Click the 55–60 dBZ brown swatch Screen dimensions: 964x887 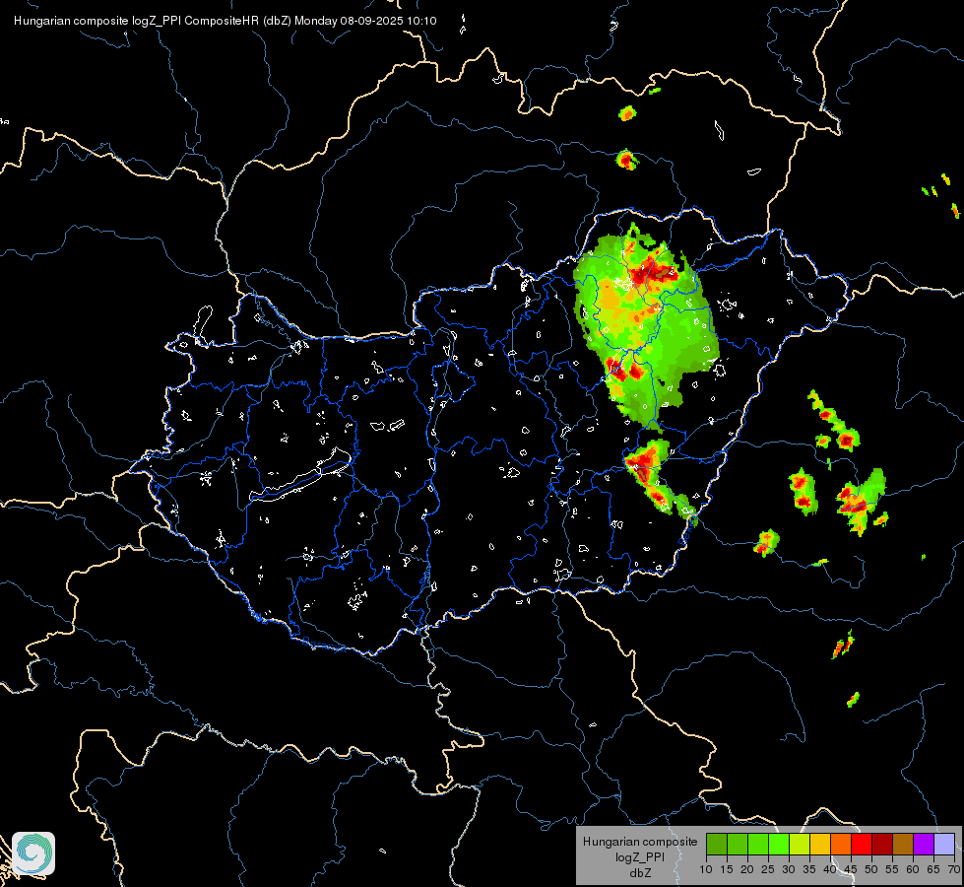tap(903, 844)
